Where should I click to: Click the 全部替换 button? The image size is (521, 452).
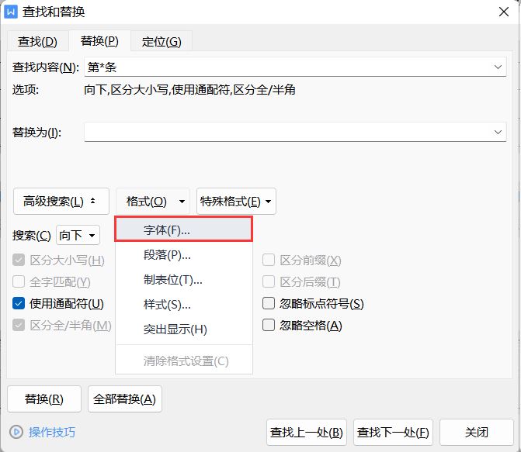(125, 399)
